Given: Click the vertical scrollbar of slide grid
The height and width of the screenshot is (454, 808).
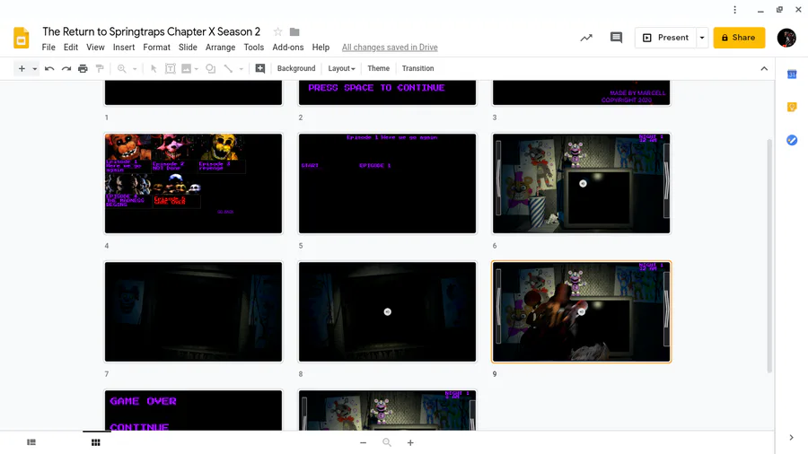Looking at the screenshot, I should [x=770, y=255].
